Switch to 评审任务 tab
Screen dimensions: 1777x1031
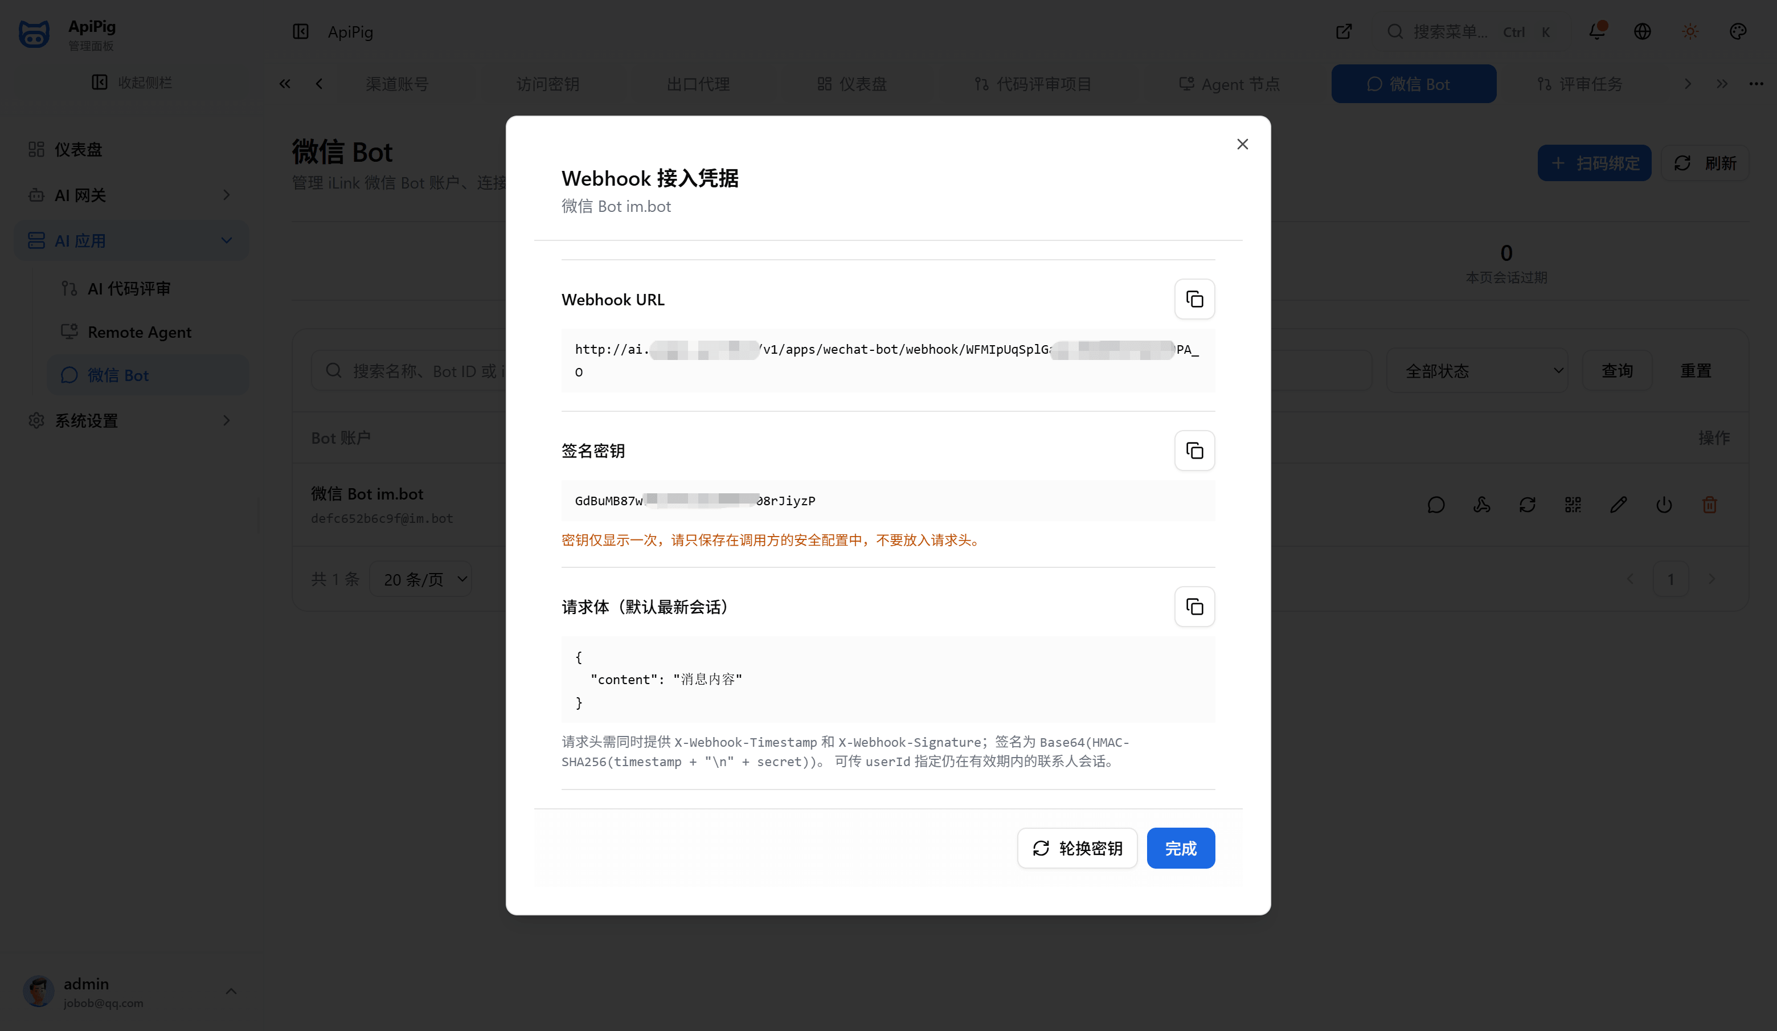click(x=1579, y=84)
